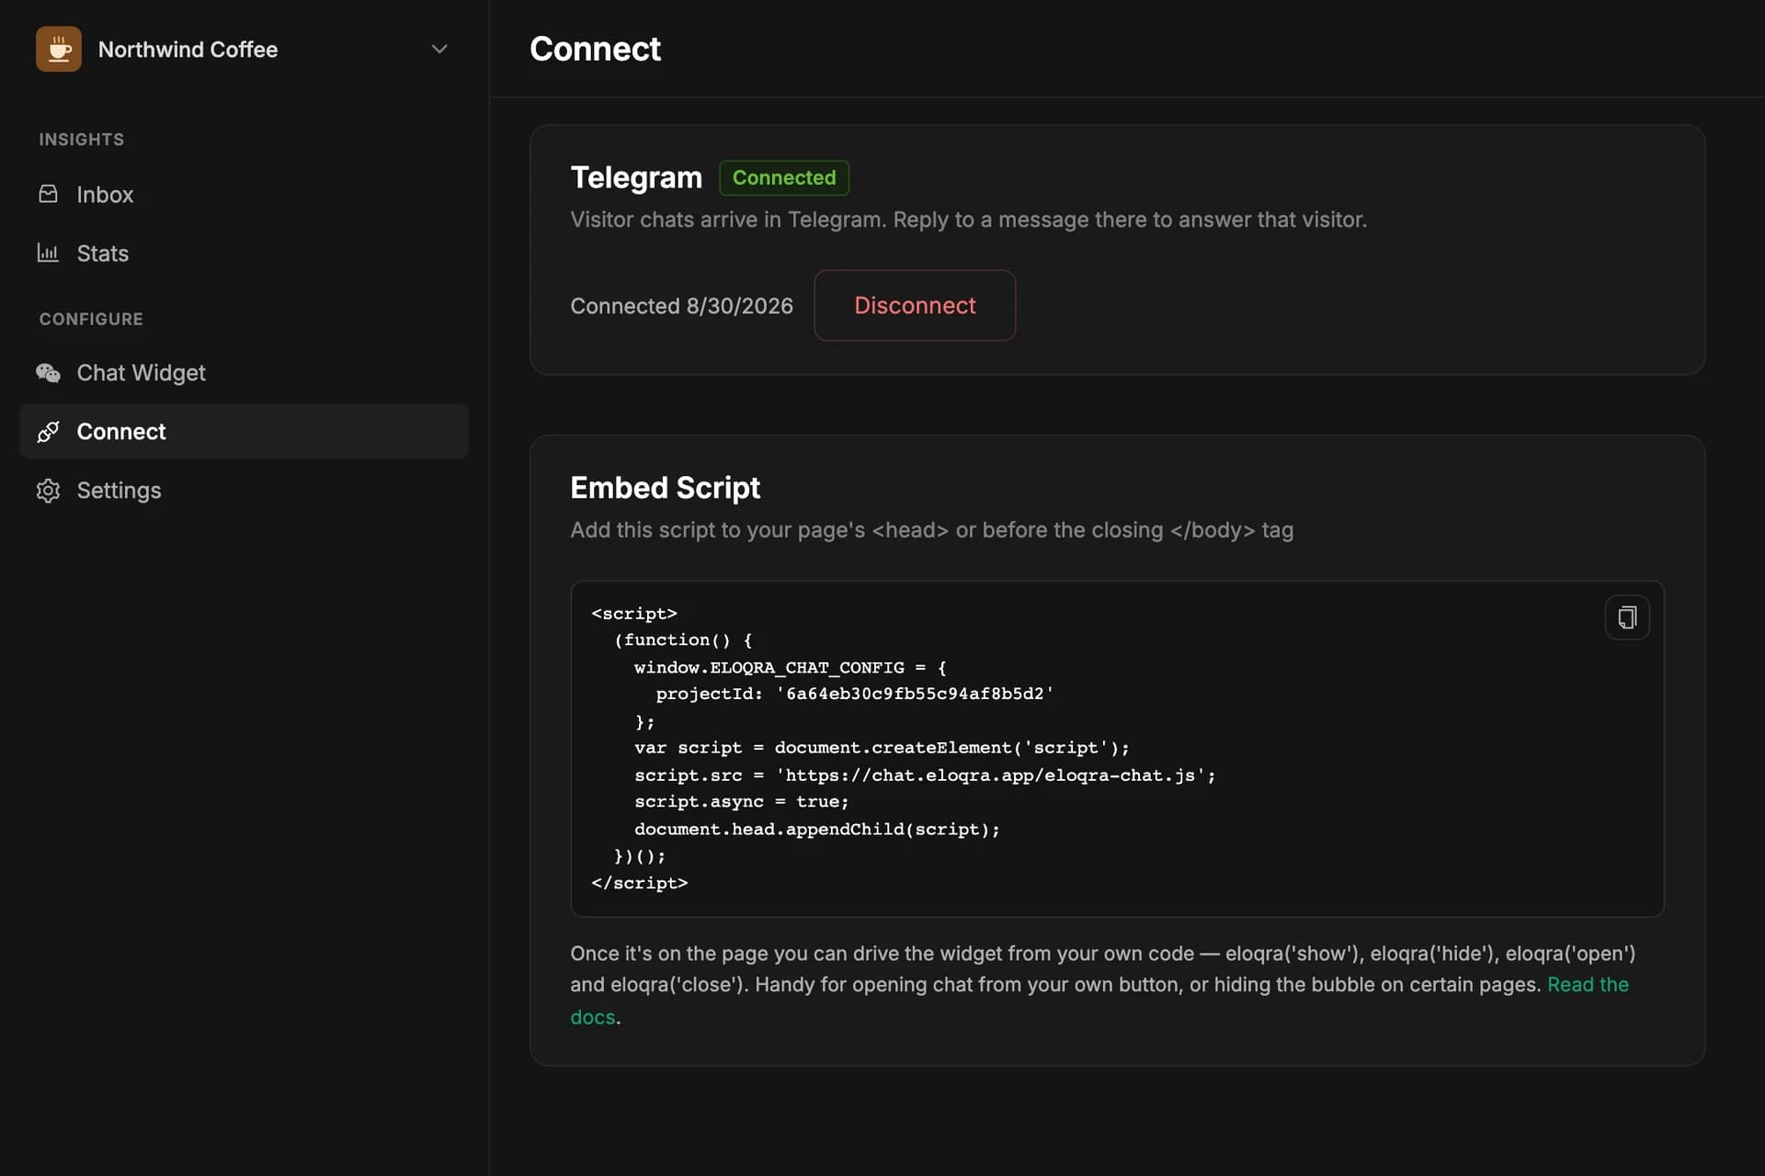The image size is (1765, 1176).
Task: Click the Connected 8/30/2026 date text
Action: click(x=681, y=306)
